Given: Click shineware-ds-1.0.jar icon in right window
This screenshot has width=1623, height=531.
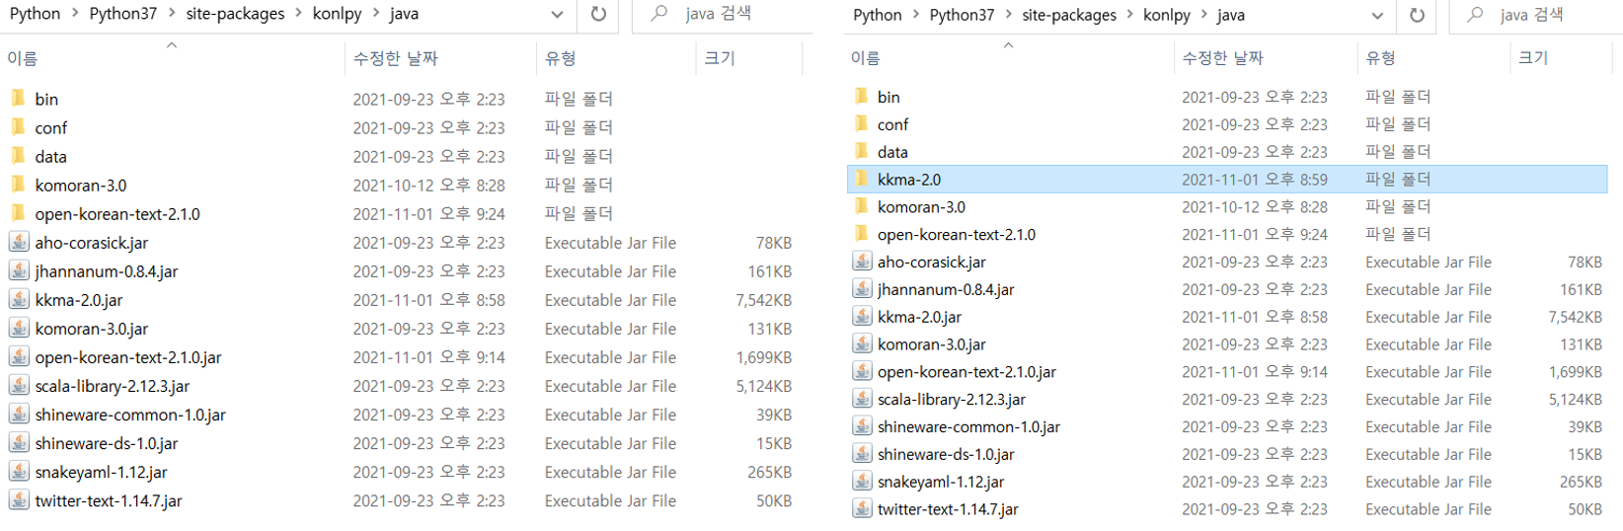Looking at the screenshot, I should click(x=862, y=454).
